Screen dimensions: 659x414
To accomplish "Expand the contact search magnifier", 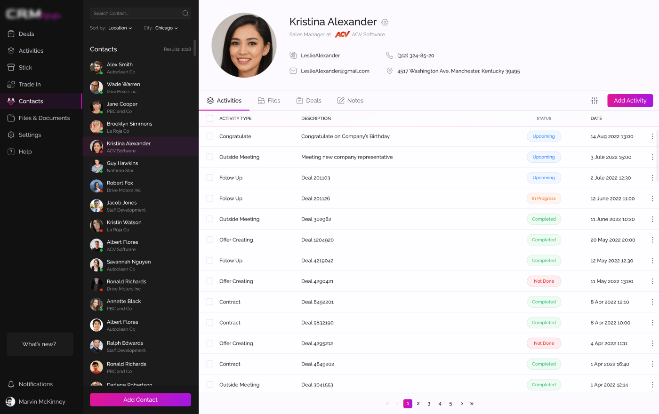I will click(x=185, y=13).
